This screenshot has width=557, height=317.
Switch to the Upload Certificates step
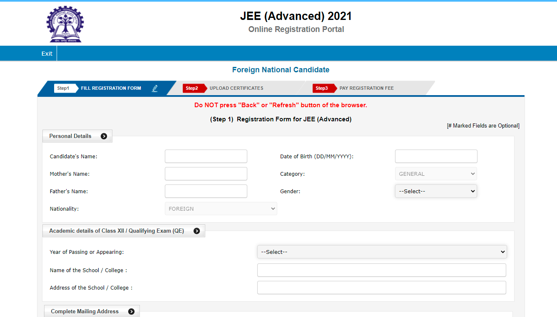pos(236,88)
